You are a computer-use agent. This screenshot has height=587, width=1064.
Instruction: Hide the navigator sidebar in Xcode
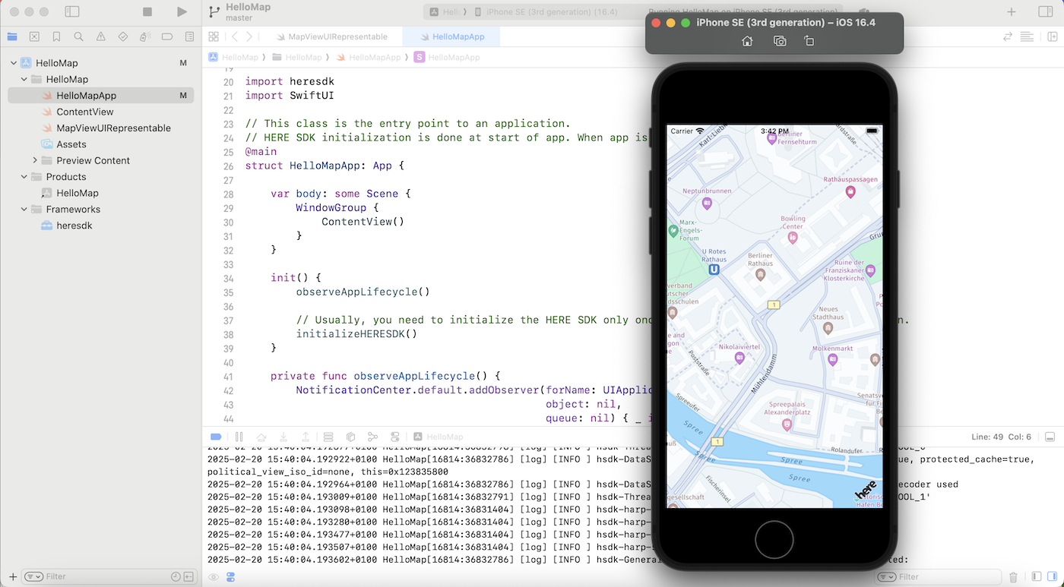pos(72,12)
